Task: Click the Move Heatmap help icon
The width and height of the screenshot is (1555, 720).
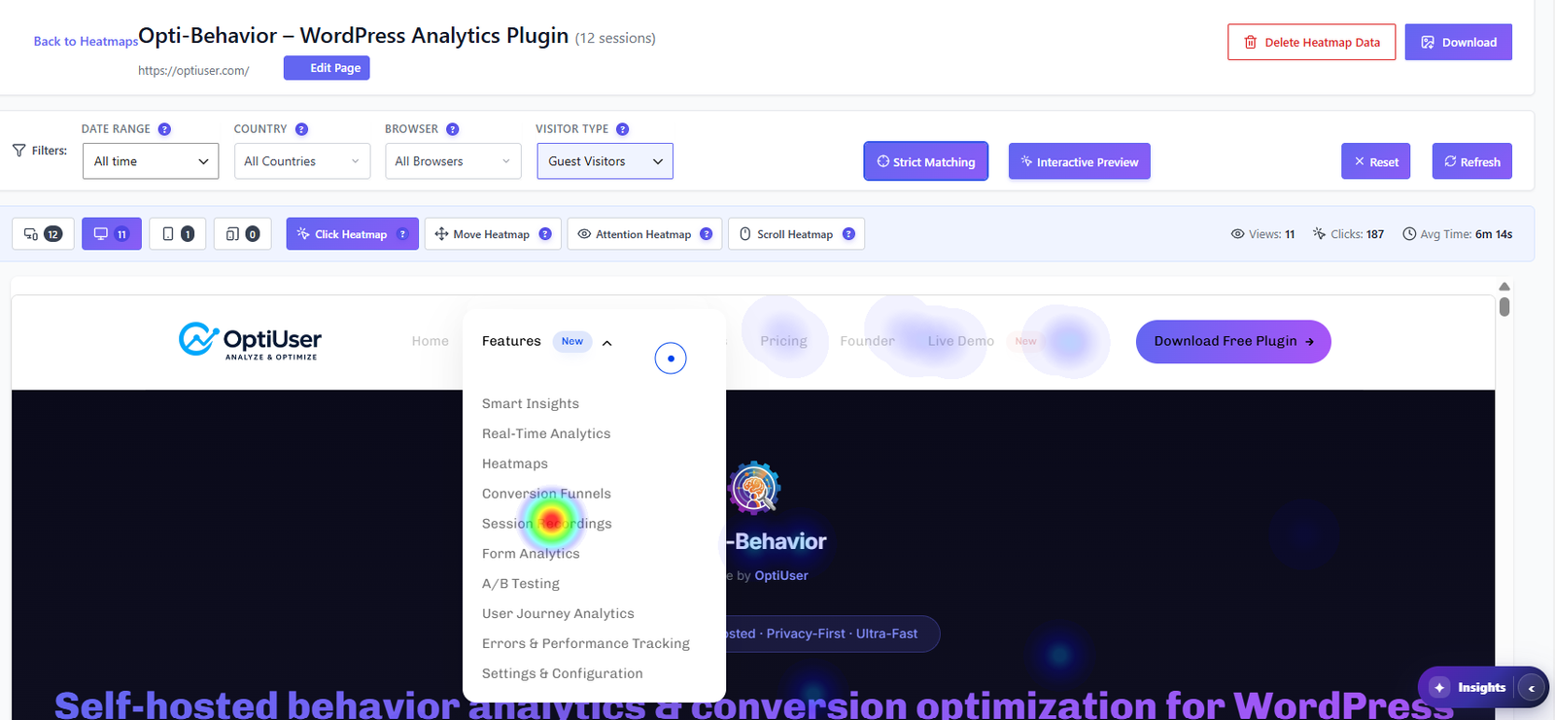Action: click(545, 234)
